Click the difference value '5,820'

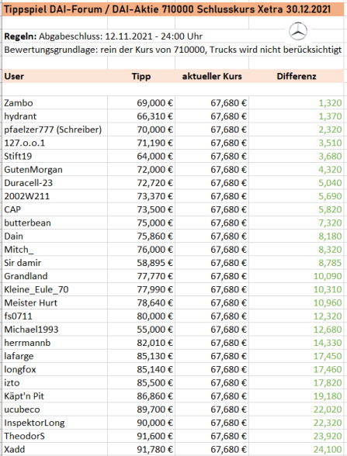pos(330,209)
